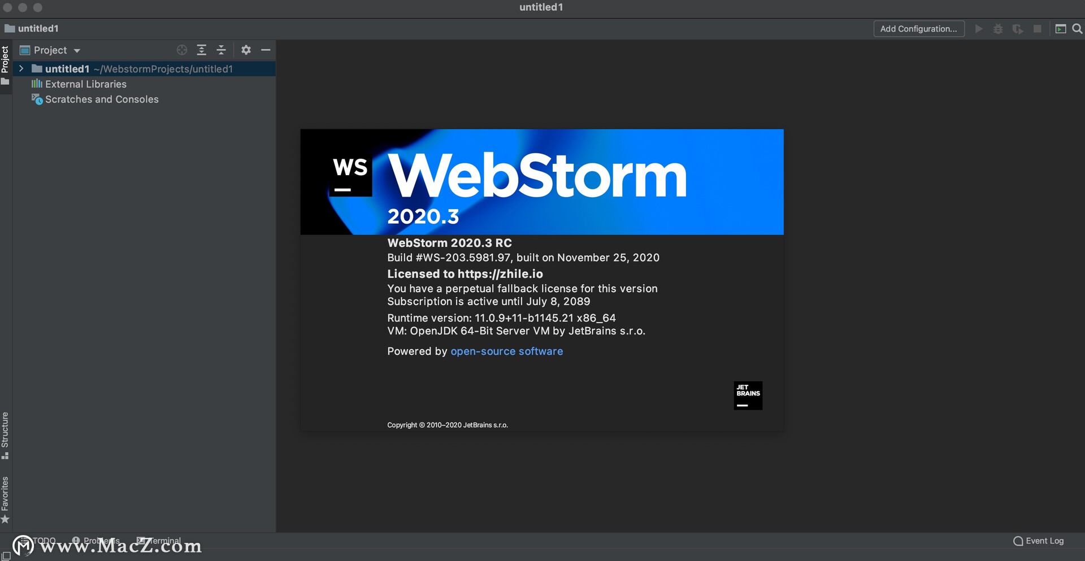Click the Runtime version line in About dialog
Screen dimensions: 1085x561
tap(501, 318)
